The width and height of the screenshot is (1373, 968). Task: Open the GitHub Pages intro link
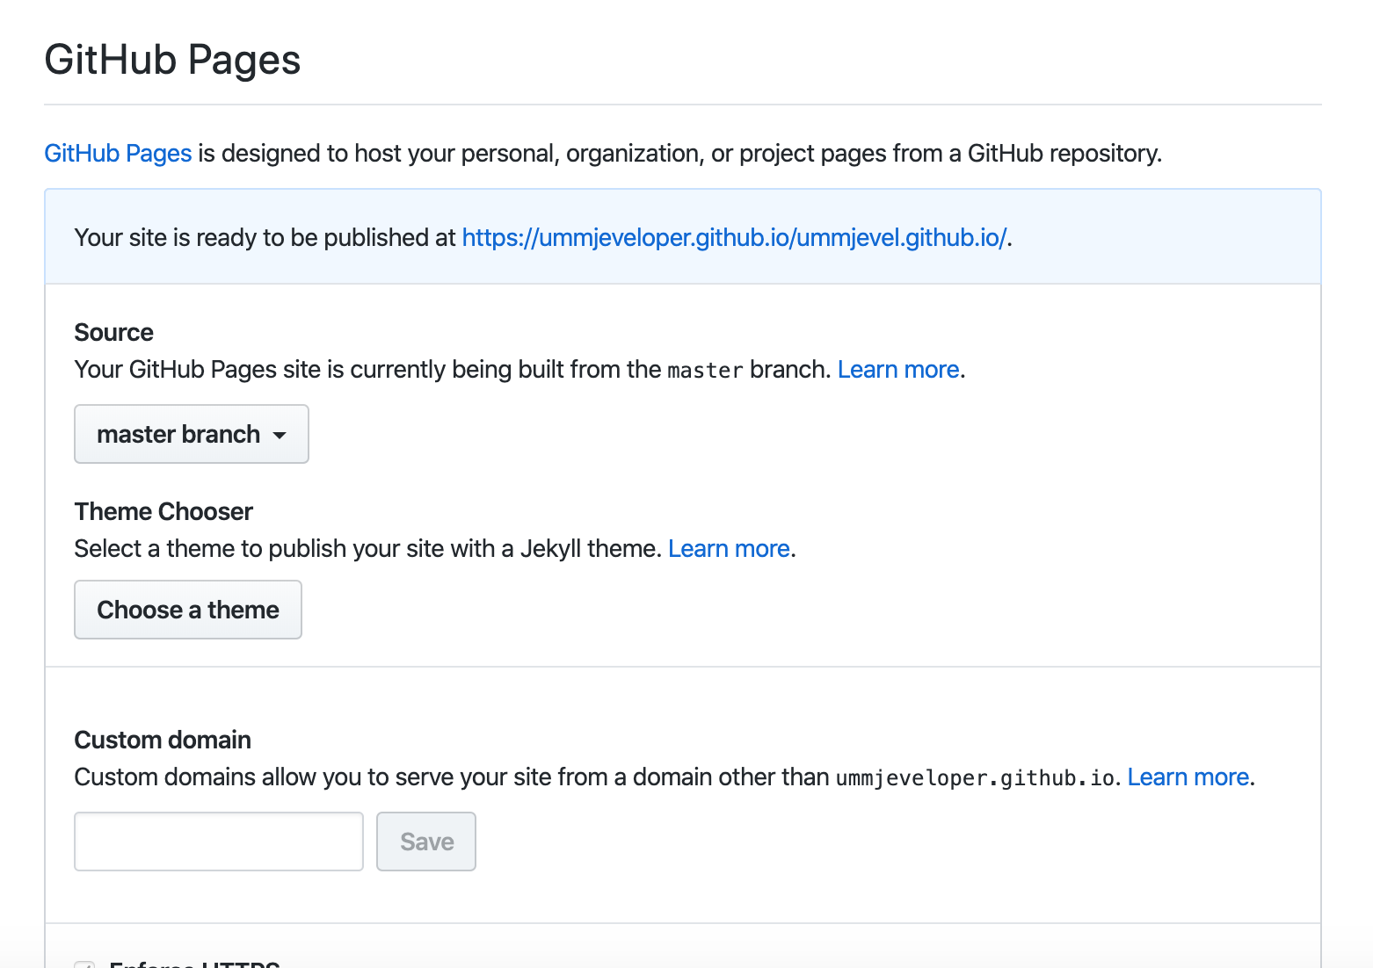click(x=118, y=153)
